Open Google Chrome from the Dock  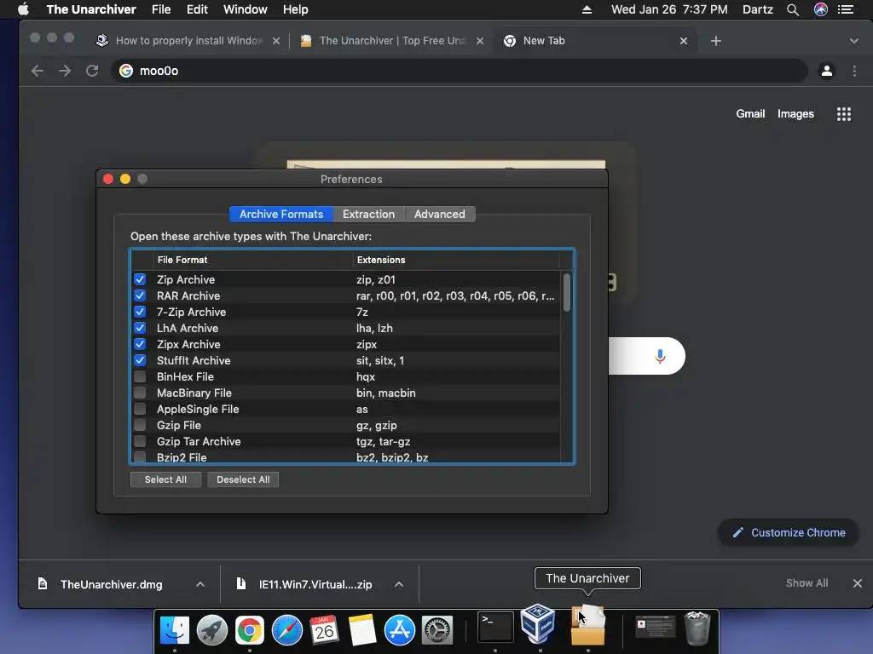pos(250,630)
